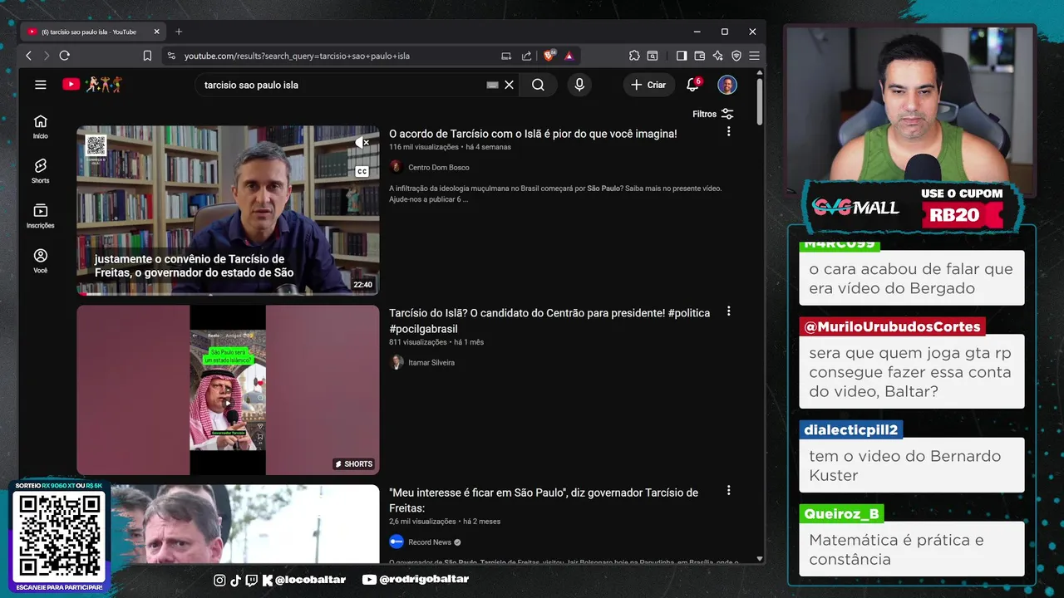Clear the search query with the X
Image resolution: width=1064 pixels, height=598 pixels.
point(510,85)
